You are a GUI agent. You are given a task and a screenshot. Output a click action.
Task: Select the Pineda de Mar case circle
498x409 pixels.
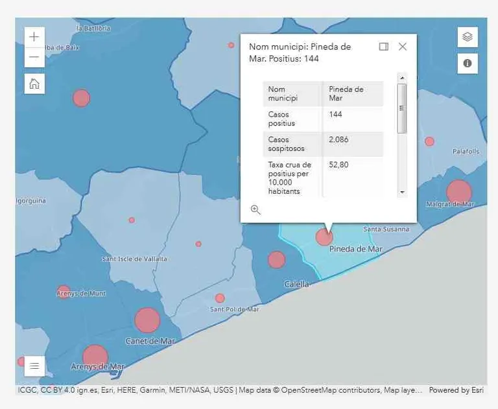[324, 237]
